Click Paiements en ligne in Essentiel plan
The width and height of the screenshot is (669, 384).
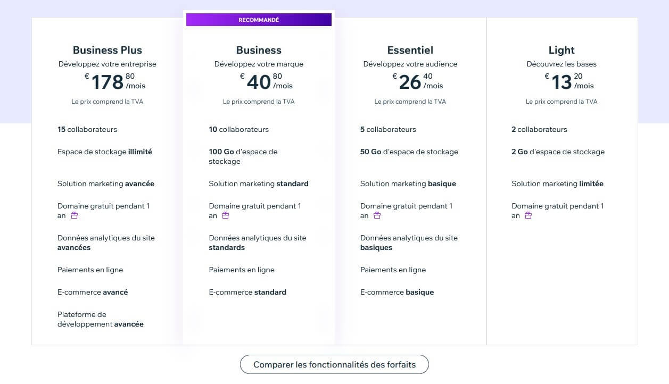point(393,270)
